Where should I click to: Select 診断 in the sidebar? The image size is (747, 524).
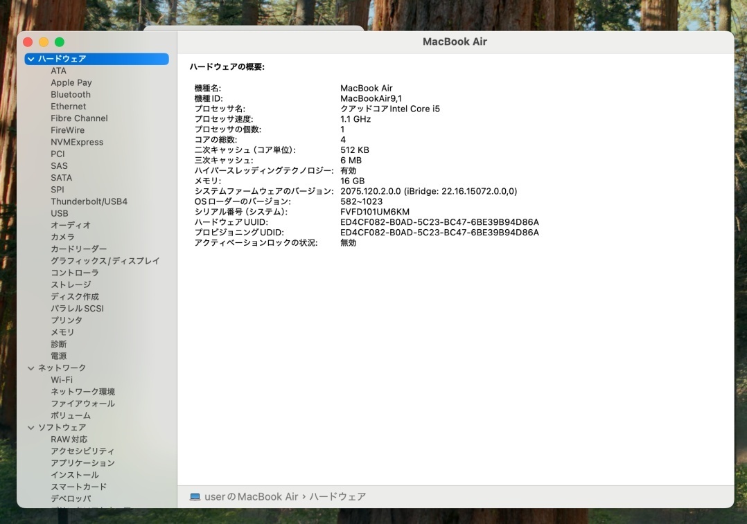[x=59, y=344]
